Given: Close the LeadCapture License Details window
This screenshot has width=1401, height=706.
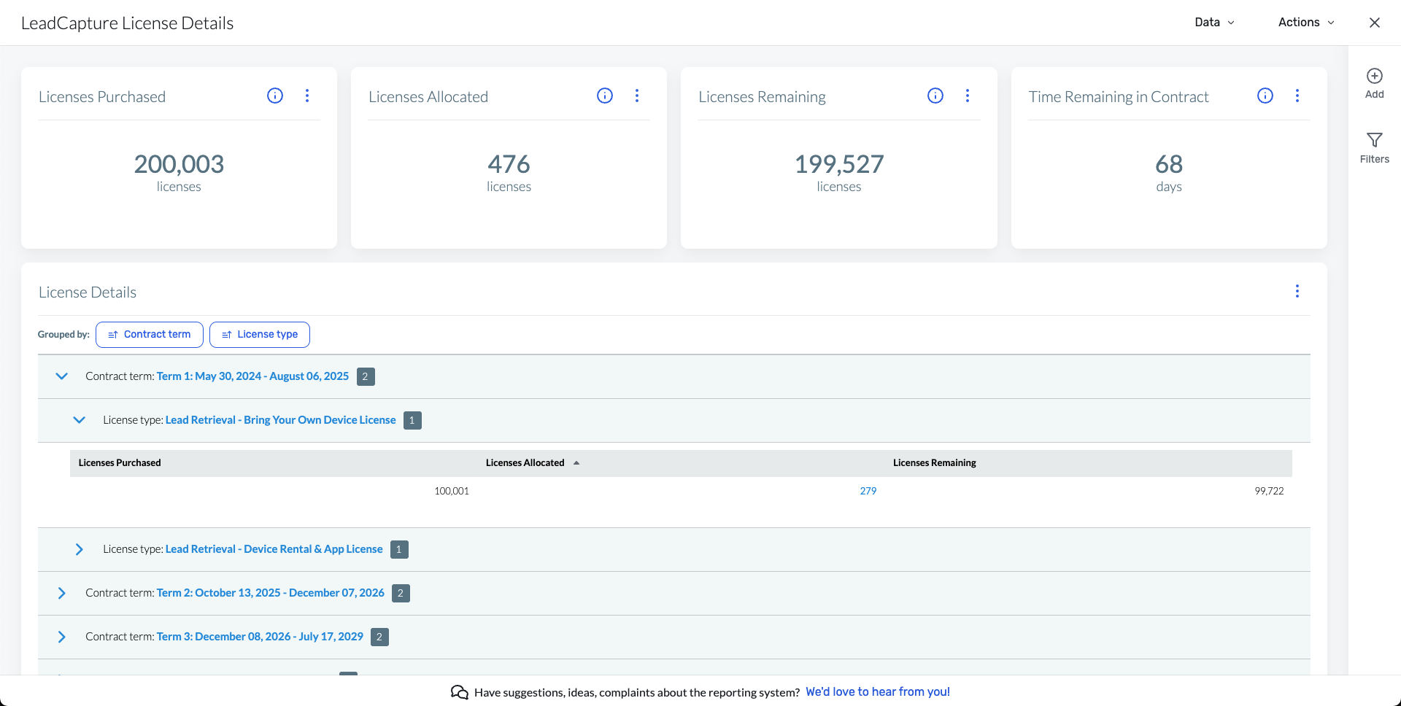Looking at the screenshot, I should 1375,23.
